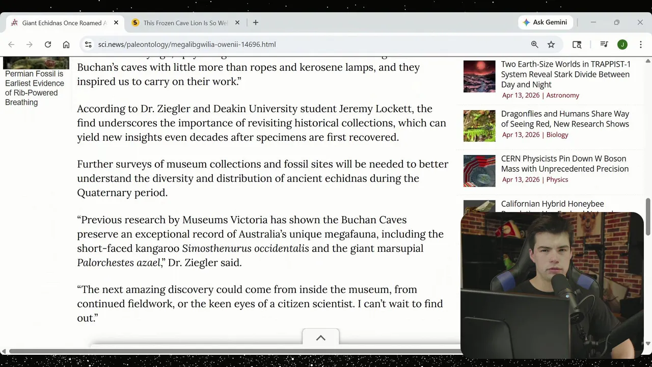The width and height of the screenshot is (652, 367).
Task: Open the Permian Fossil Rib-Powered Breathing article
Action: [x=35, y=88]
